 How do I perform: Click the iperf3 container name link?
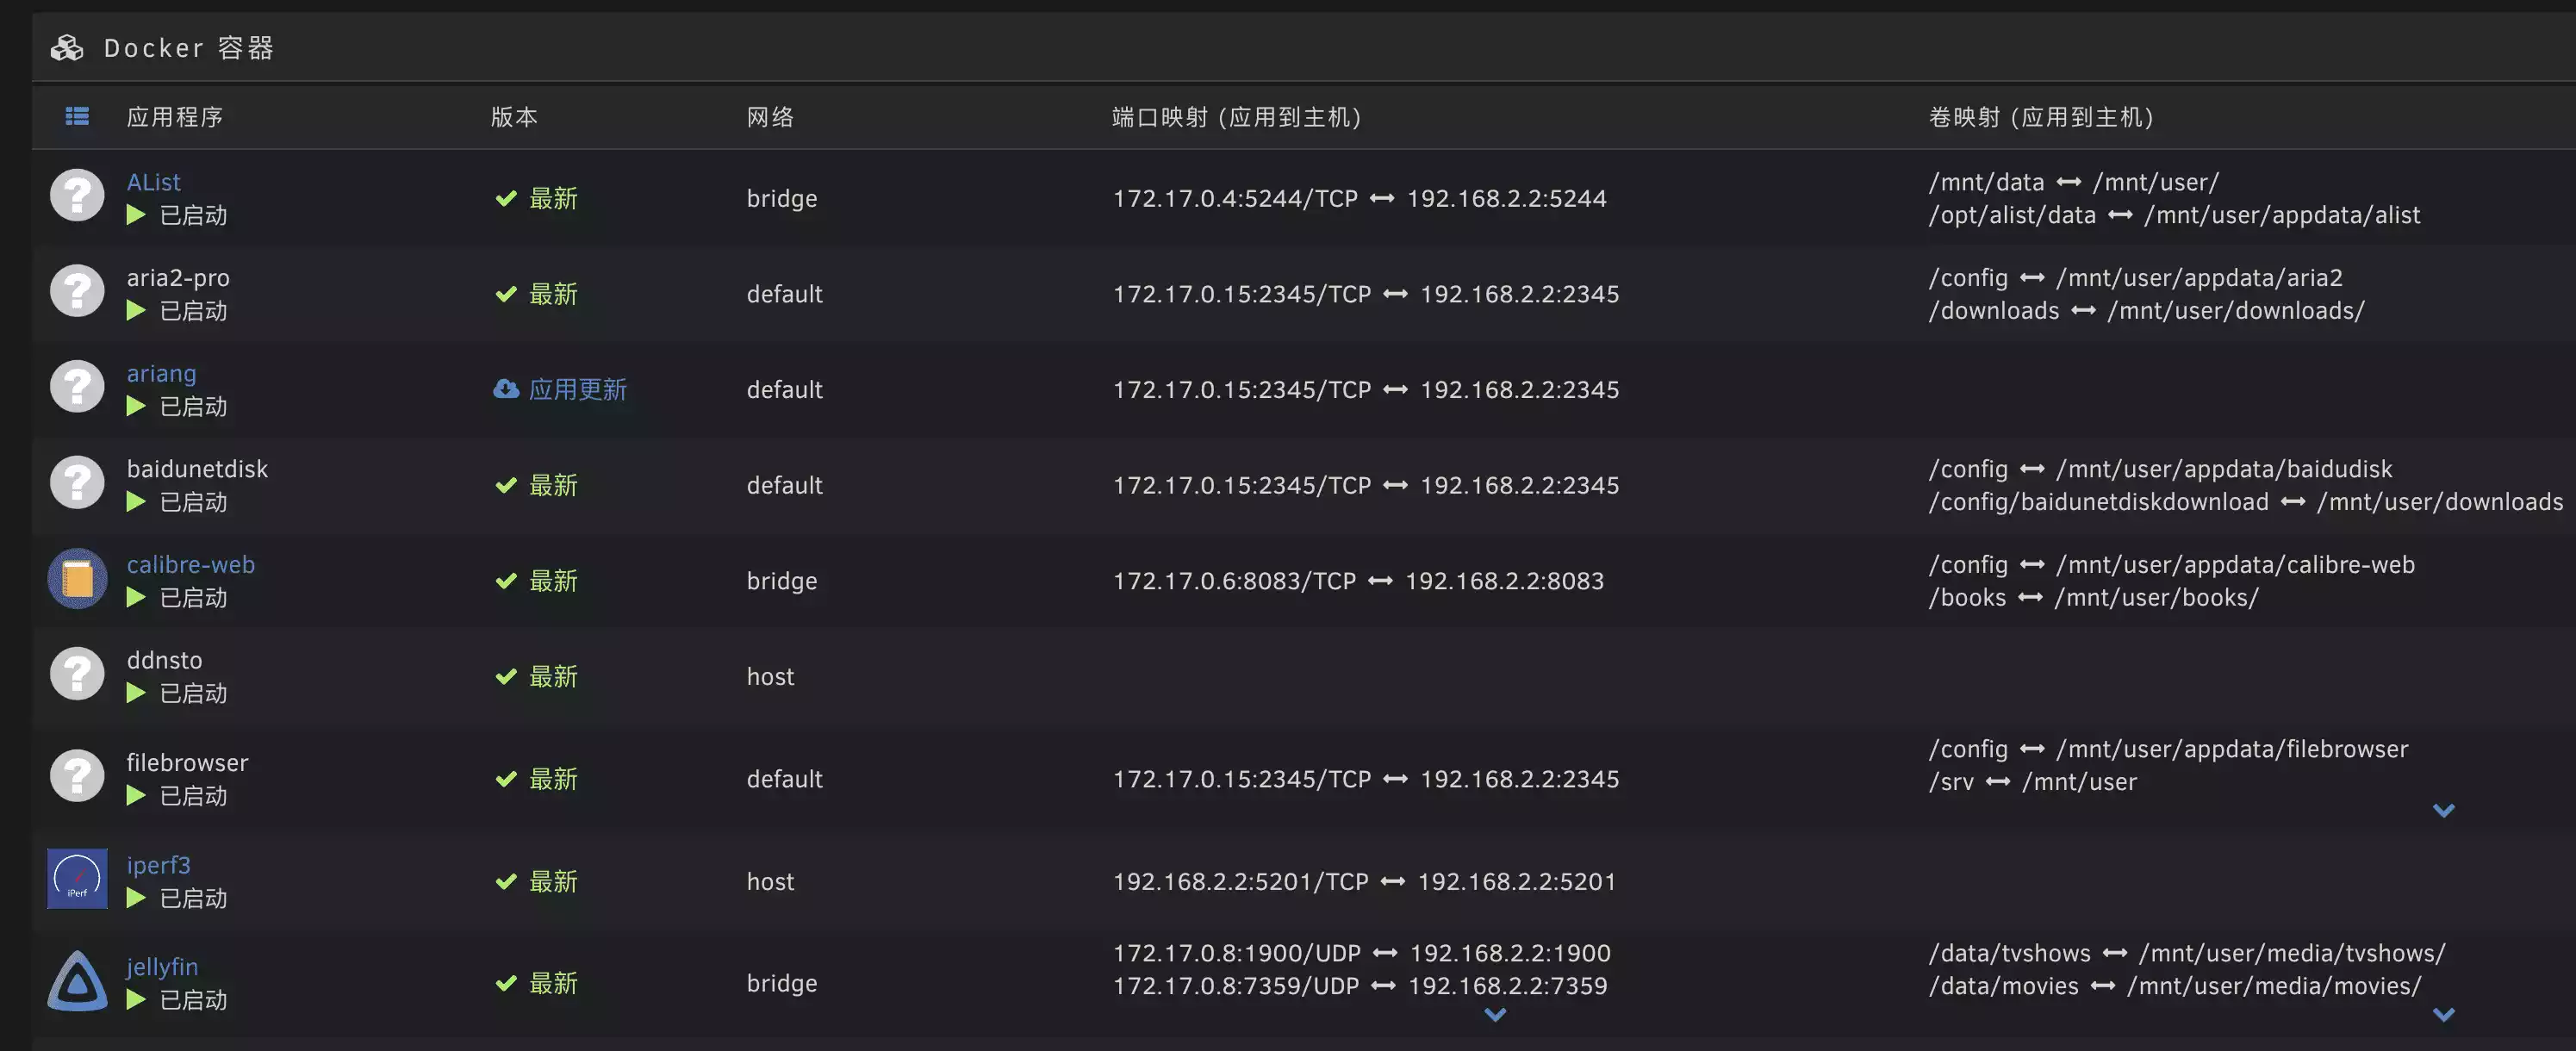point(158,865)
